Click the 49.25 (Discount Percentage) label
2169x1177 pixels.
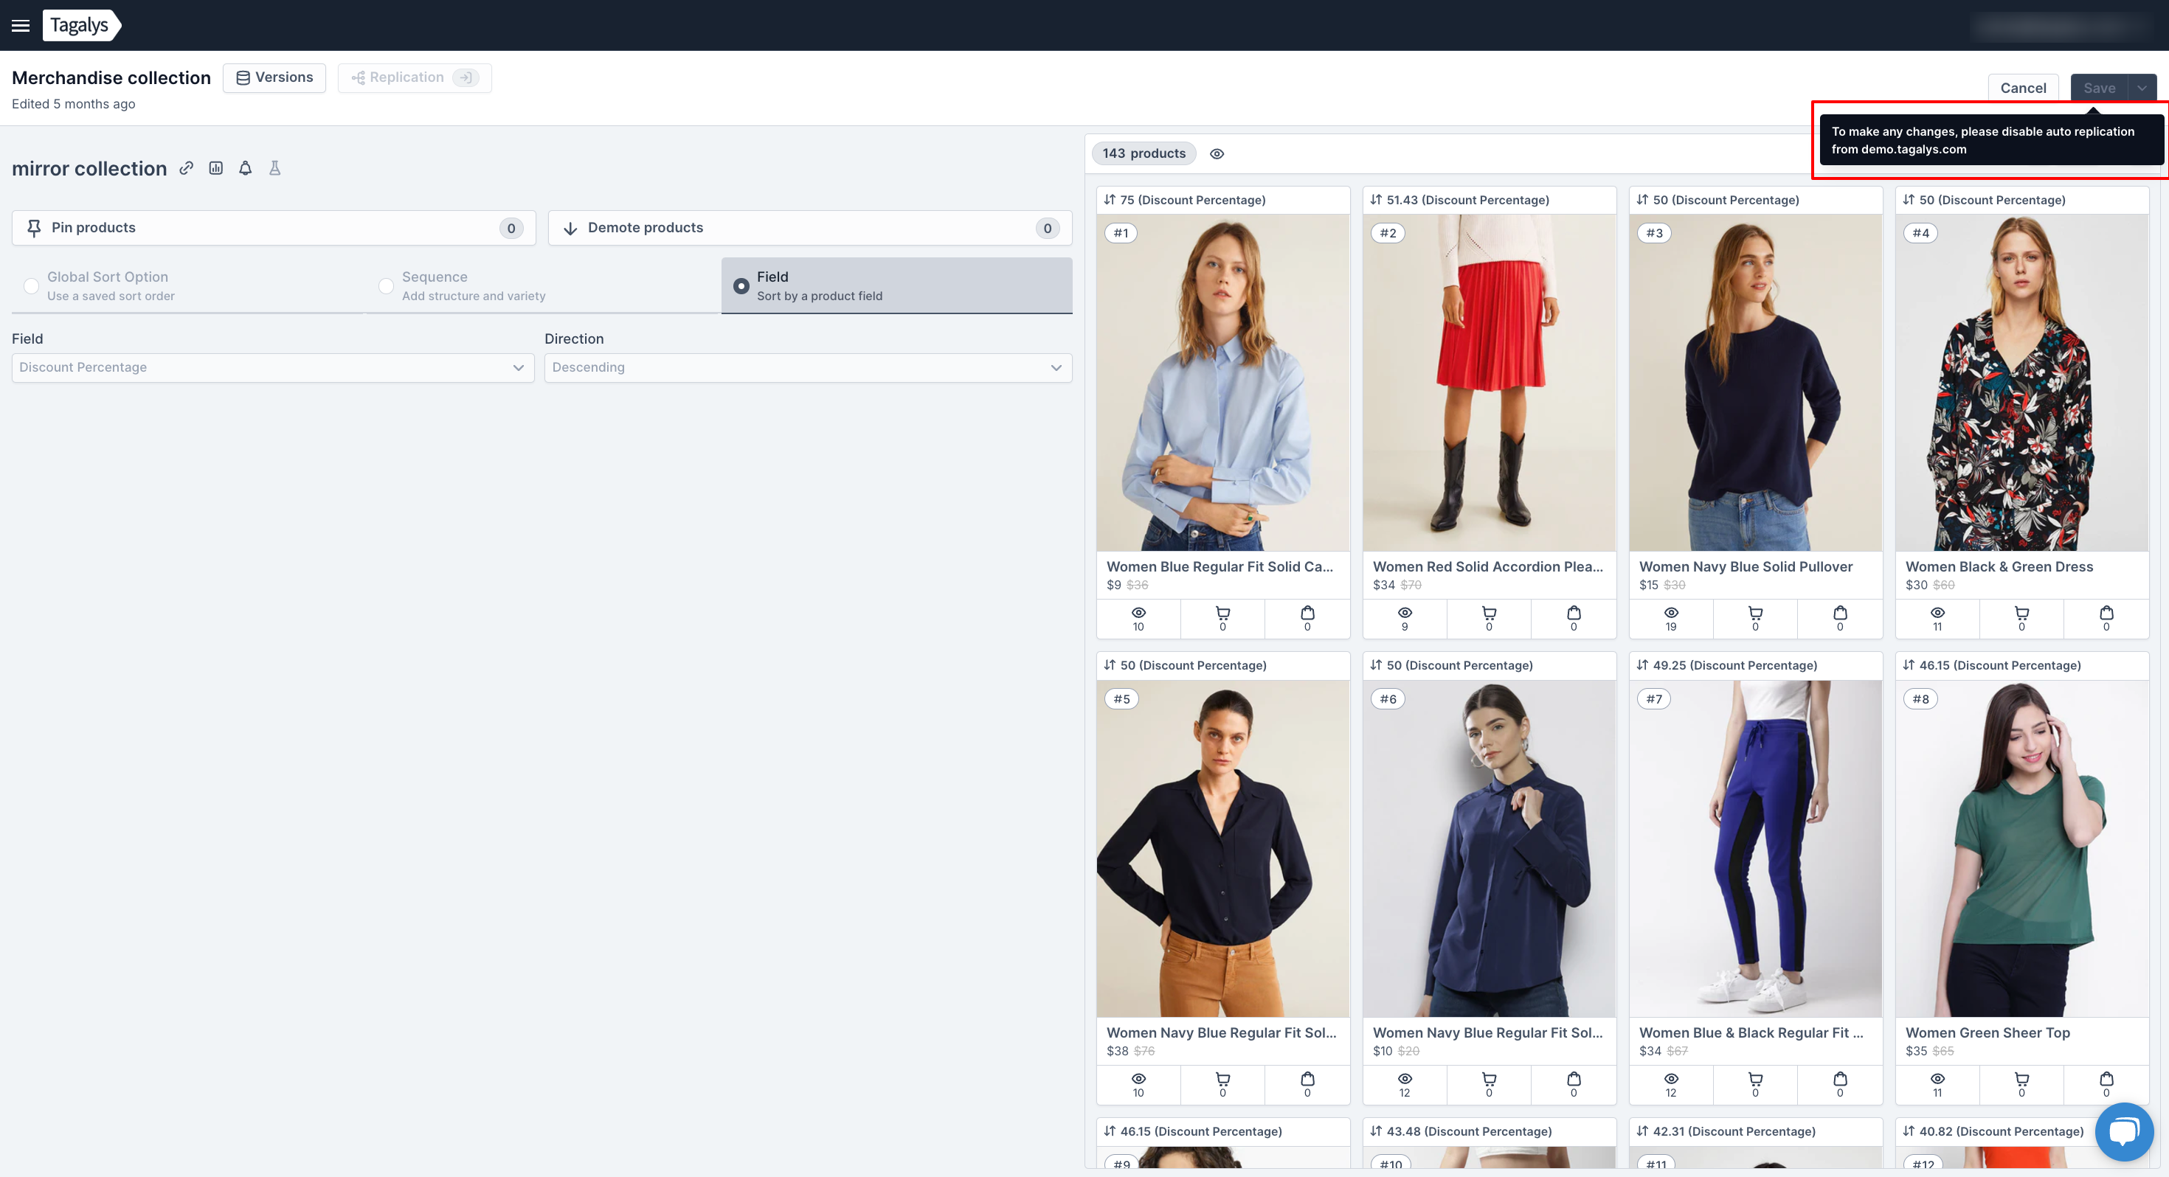(x=1734, y=666)
